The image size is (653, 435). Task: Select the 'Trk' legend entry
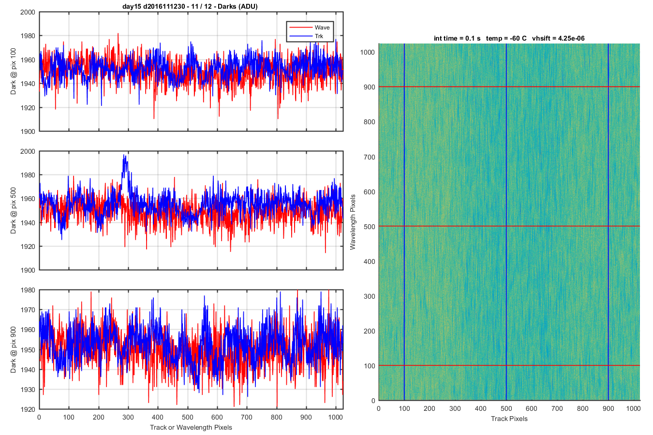pos(319,36)
